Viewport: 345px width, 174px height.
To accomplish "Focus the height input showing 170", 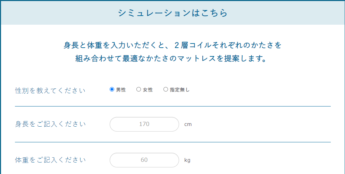I will pos(144,124).
